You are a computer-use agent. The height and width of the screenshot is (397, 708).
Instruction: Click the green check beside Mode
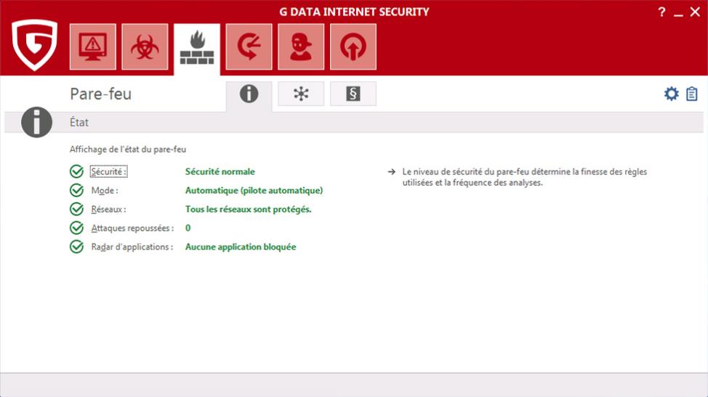(77, 191)
